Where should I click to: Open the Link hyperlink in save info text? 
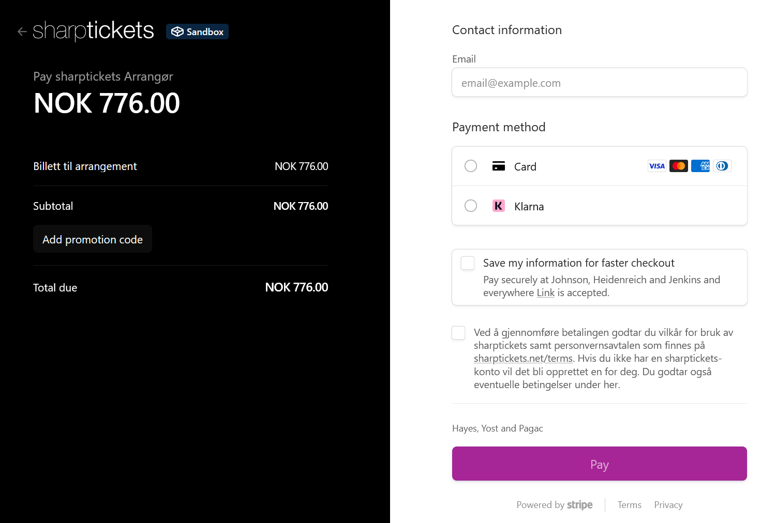tap(545, 293)
